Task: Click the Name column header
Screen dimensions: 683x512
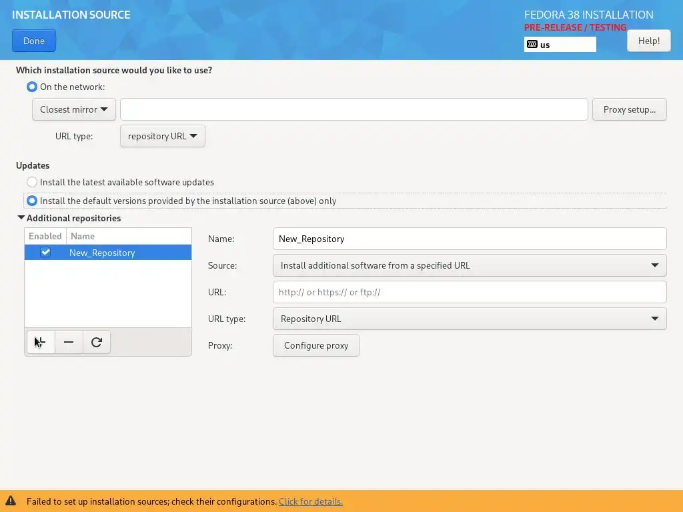Action: pyautogui.click(x=129, y=236)
